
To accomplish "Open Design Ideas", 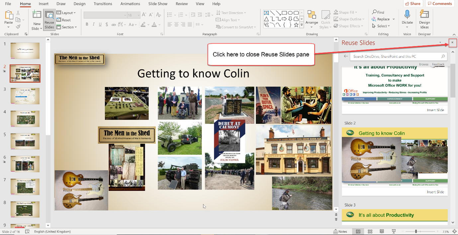I will 424,19.
